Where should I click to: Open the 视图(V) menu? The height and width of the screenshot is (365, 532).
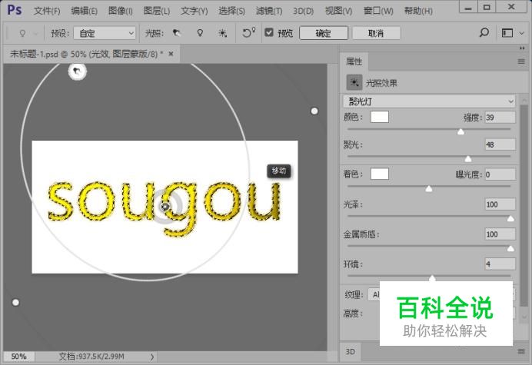click(338, 11)
